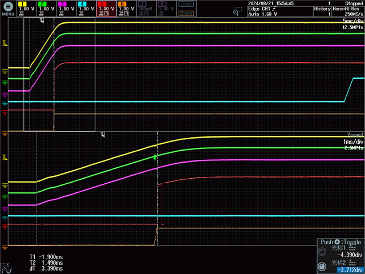Select channel 5 red tile

[x=107, y=9]
